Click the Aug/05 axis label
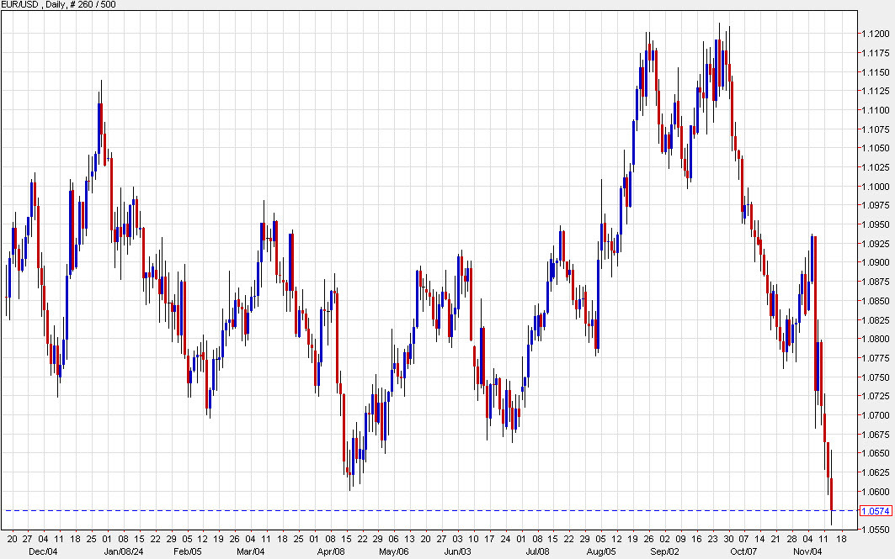 [602, 552]
